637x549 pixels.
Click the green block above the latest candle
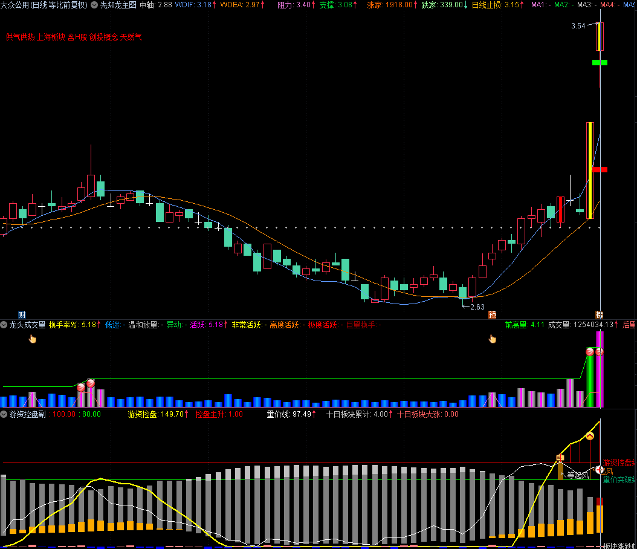[x=600, y=62]
